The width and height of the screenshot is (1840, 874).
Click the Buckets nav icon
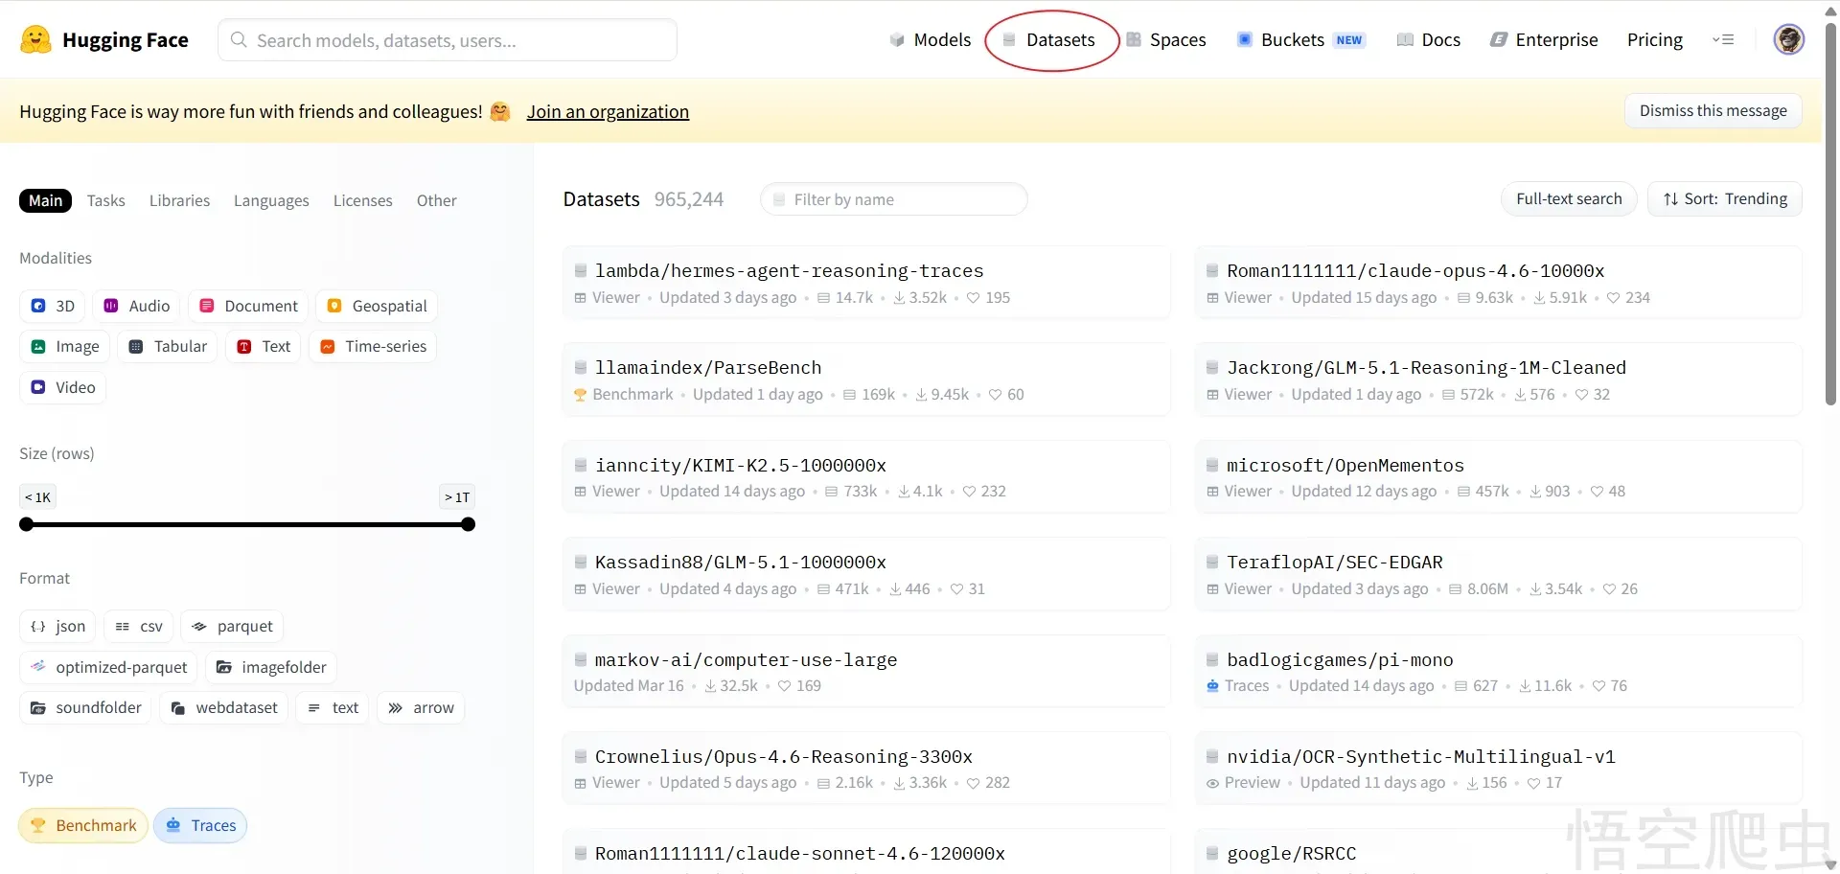pos(1244,40)
